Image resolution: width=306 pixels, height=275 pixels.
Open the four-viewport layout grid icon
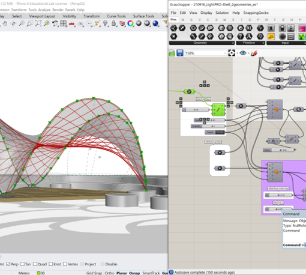click(64, 23)
